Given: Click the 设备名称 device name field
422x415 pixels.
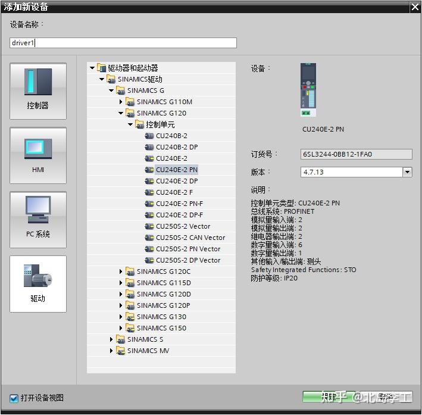Looking at the screenshot, I should pos(123,43).
